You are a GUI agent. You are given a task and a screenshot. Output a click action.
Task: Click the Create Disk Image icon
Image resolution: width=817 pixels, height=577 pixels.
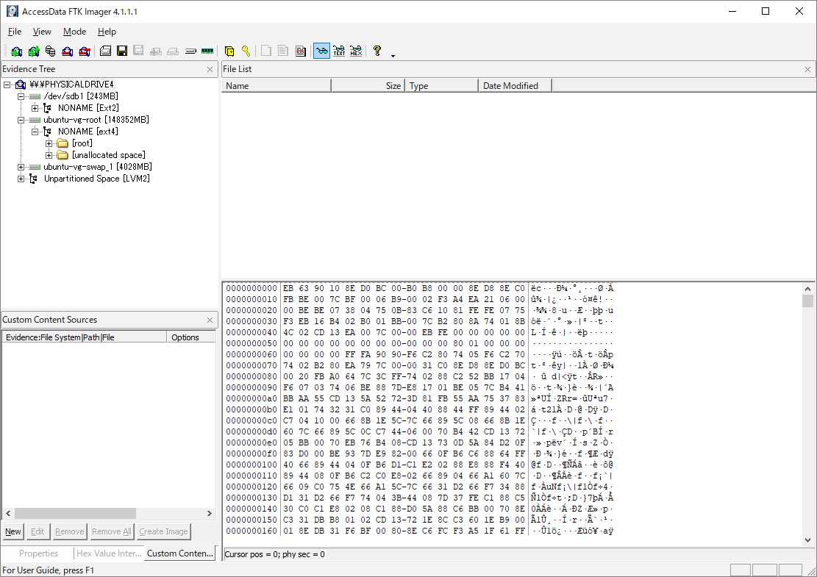tap(105, 51)
